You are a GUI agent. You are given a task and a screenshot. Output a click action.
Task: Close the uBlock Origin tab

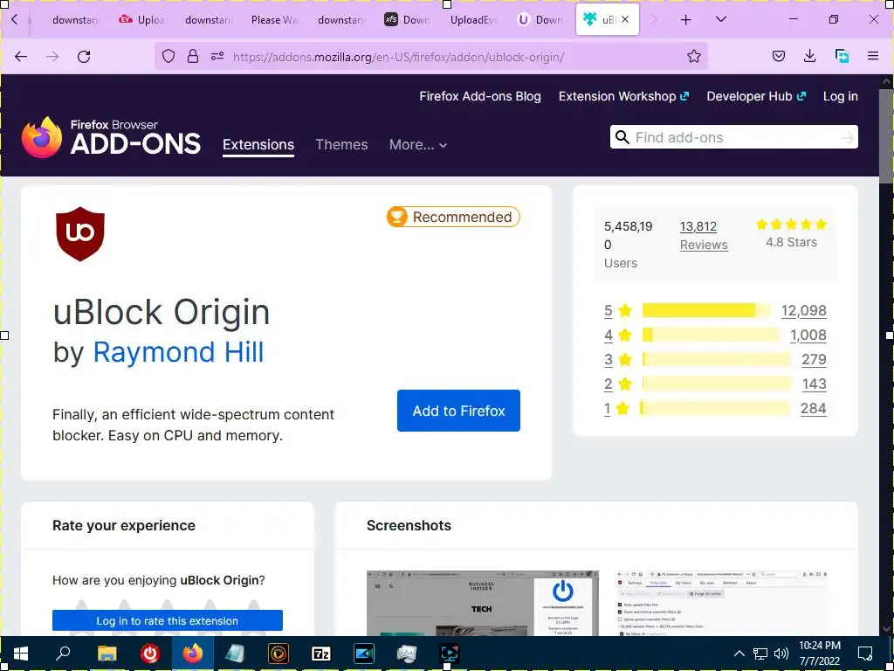(625, 19)
